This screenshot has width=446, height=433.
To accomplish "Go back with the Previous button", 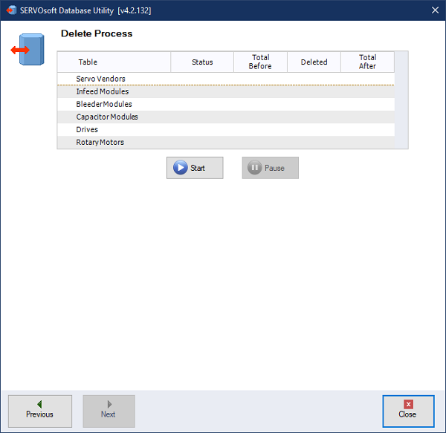I will click(x=40, y=411).
